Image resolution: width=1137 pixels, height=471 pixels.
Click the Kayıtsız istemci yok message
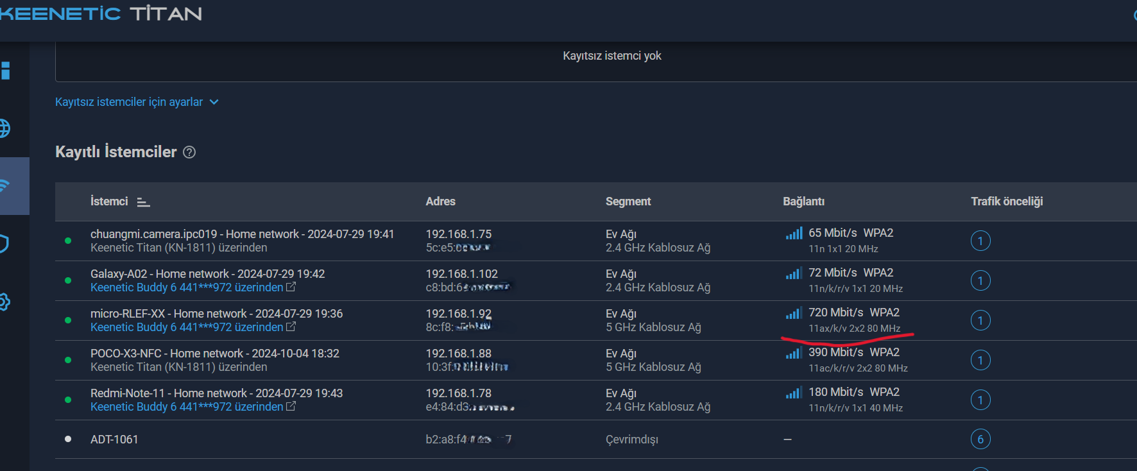point(611,56)
